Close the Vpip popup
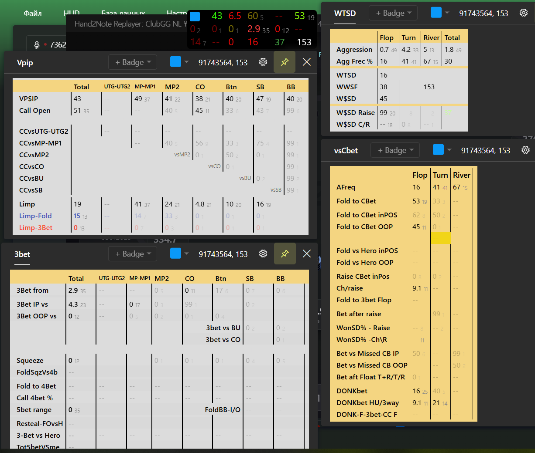This screenshot has height=453, width=535. (307, 62)
